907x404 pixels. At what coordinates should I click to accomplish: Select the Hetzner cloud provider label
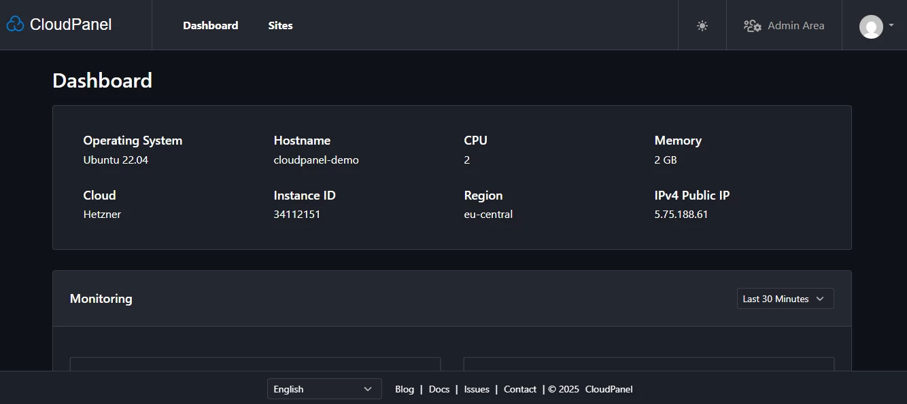102,214
